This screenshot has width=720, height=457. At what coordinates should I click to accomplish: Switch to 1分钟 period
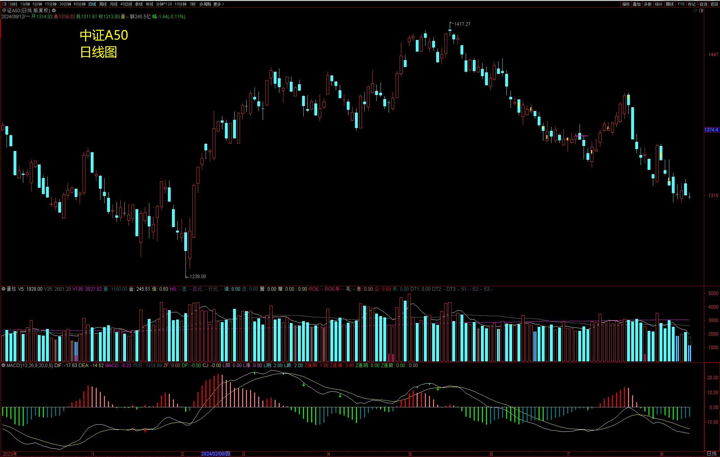pyautogui.click(x=25, y=4)
